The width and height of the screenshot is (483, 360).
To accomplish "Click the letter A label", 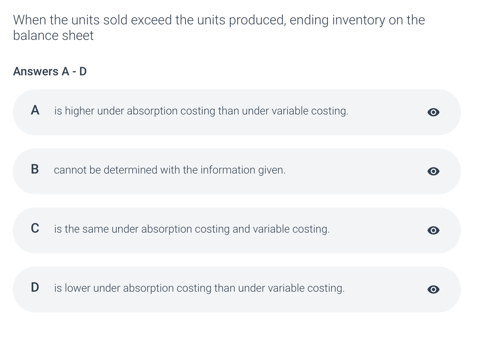I will tap(35, 110).
